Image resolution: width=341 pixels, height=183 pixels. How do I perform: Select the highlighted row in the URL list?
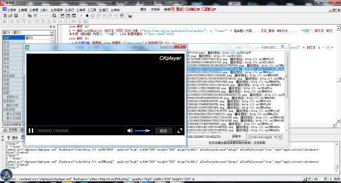pos(236,69)
